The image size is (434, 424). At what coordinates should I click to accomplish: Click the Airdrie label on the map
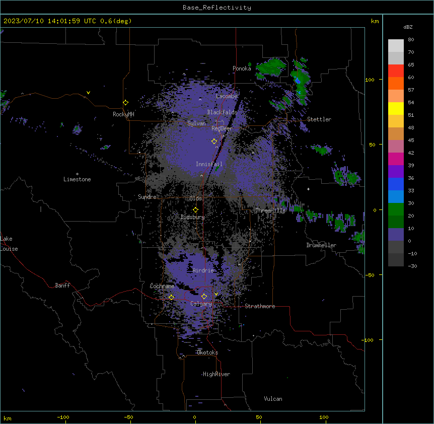point(203,270)
